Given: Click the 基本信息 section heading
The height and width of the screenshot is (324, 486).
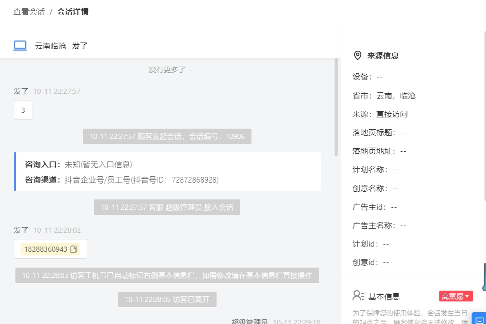Looking at the screenshot, I should pyautogui.click(x=384, y=297).
